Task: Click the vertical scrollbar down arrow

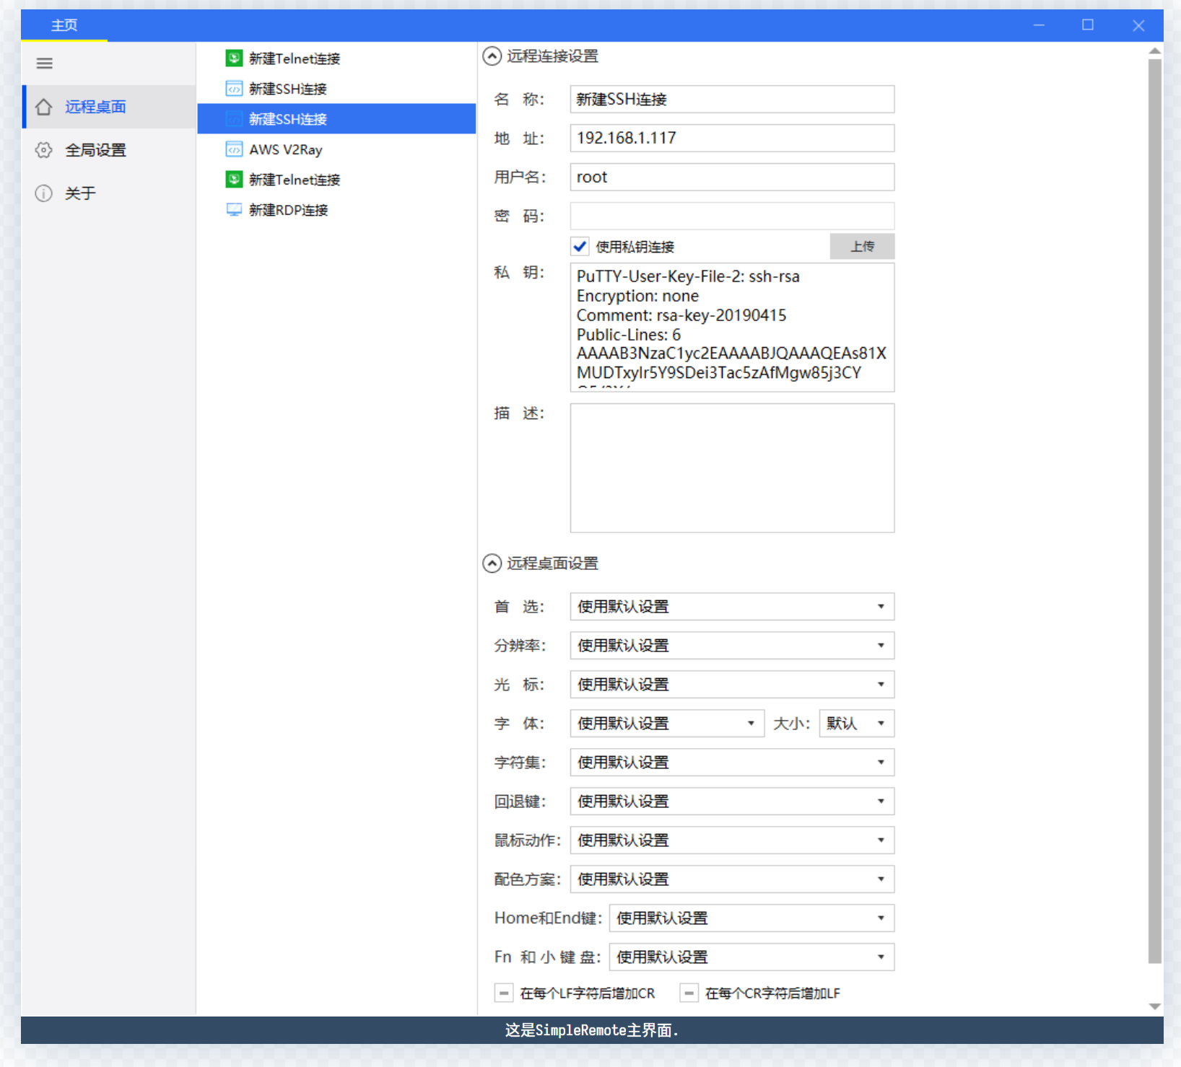Action: pyautogui.click(x=1155, y=1006)
